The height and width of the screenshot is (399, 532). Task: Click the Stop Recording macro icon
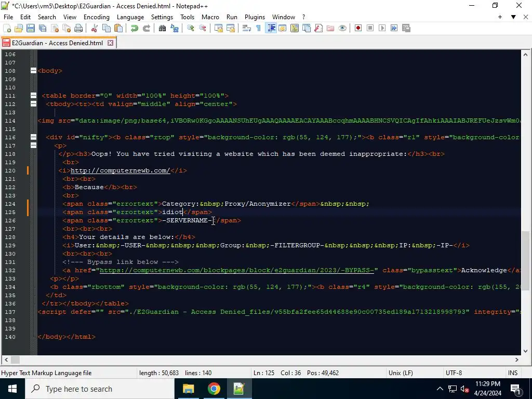click(370, 28)
